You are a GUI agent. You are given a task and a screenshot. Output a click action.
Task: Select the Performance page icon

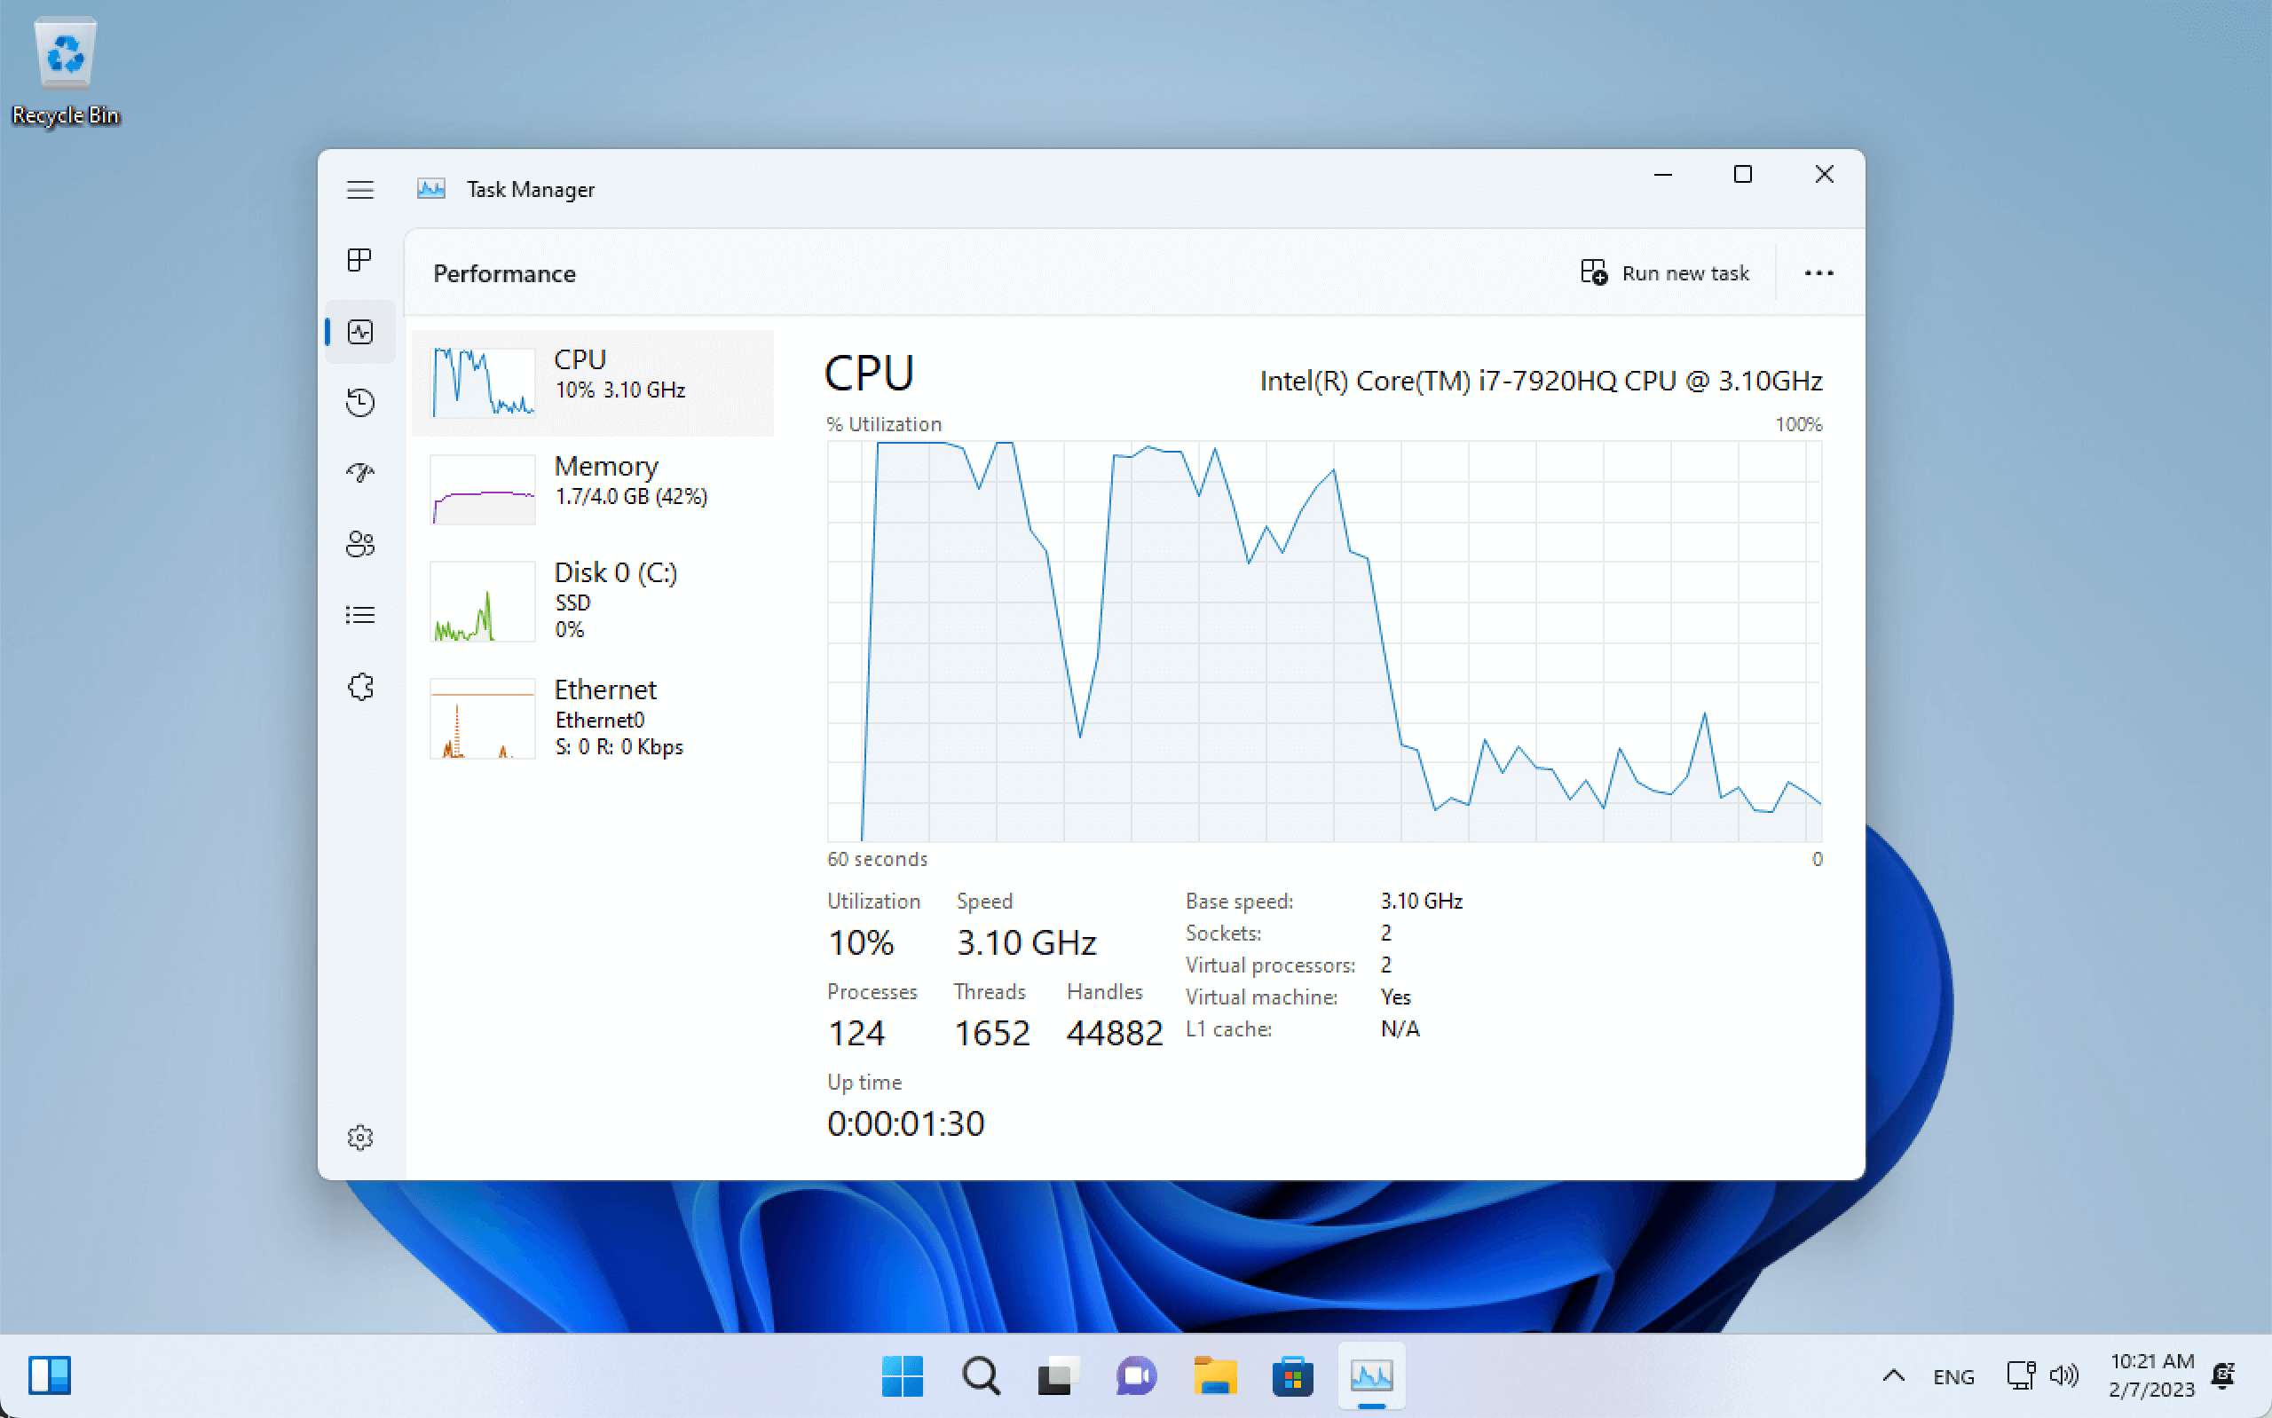[360, 331]
